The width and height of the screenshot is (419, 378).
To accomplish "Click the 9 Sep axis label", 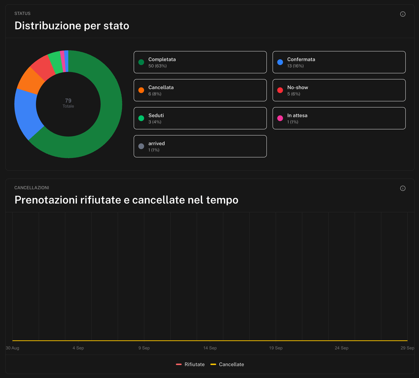I will (x=144, y=348).
